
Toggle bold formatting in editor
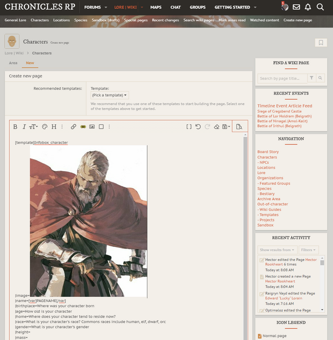(15, 127)
